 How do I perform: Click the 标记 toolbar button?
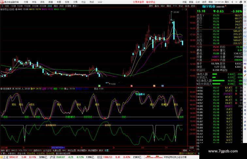(x=181, y=6)
